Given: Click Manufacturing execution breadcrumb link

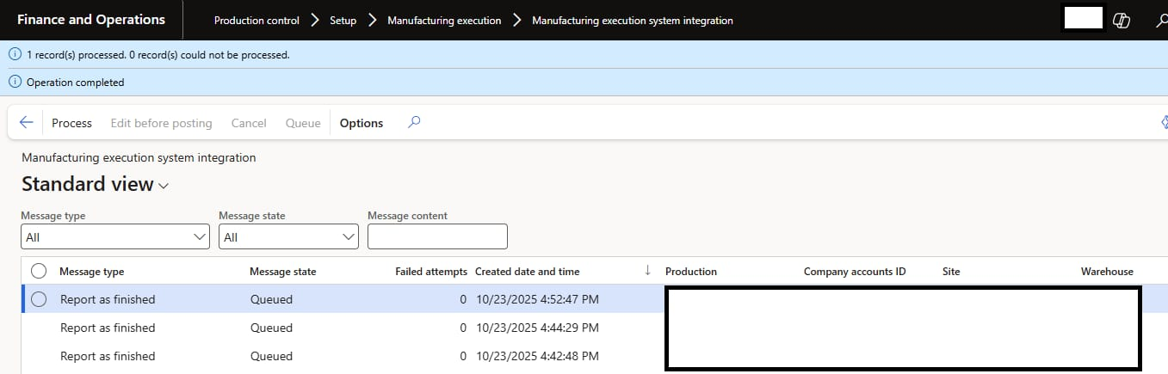Looking at the screenshot, I should point(444,21).
